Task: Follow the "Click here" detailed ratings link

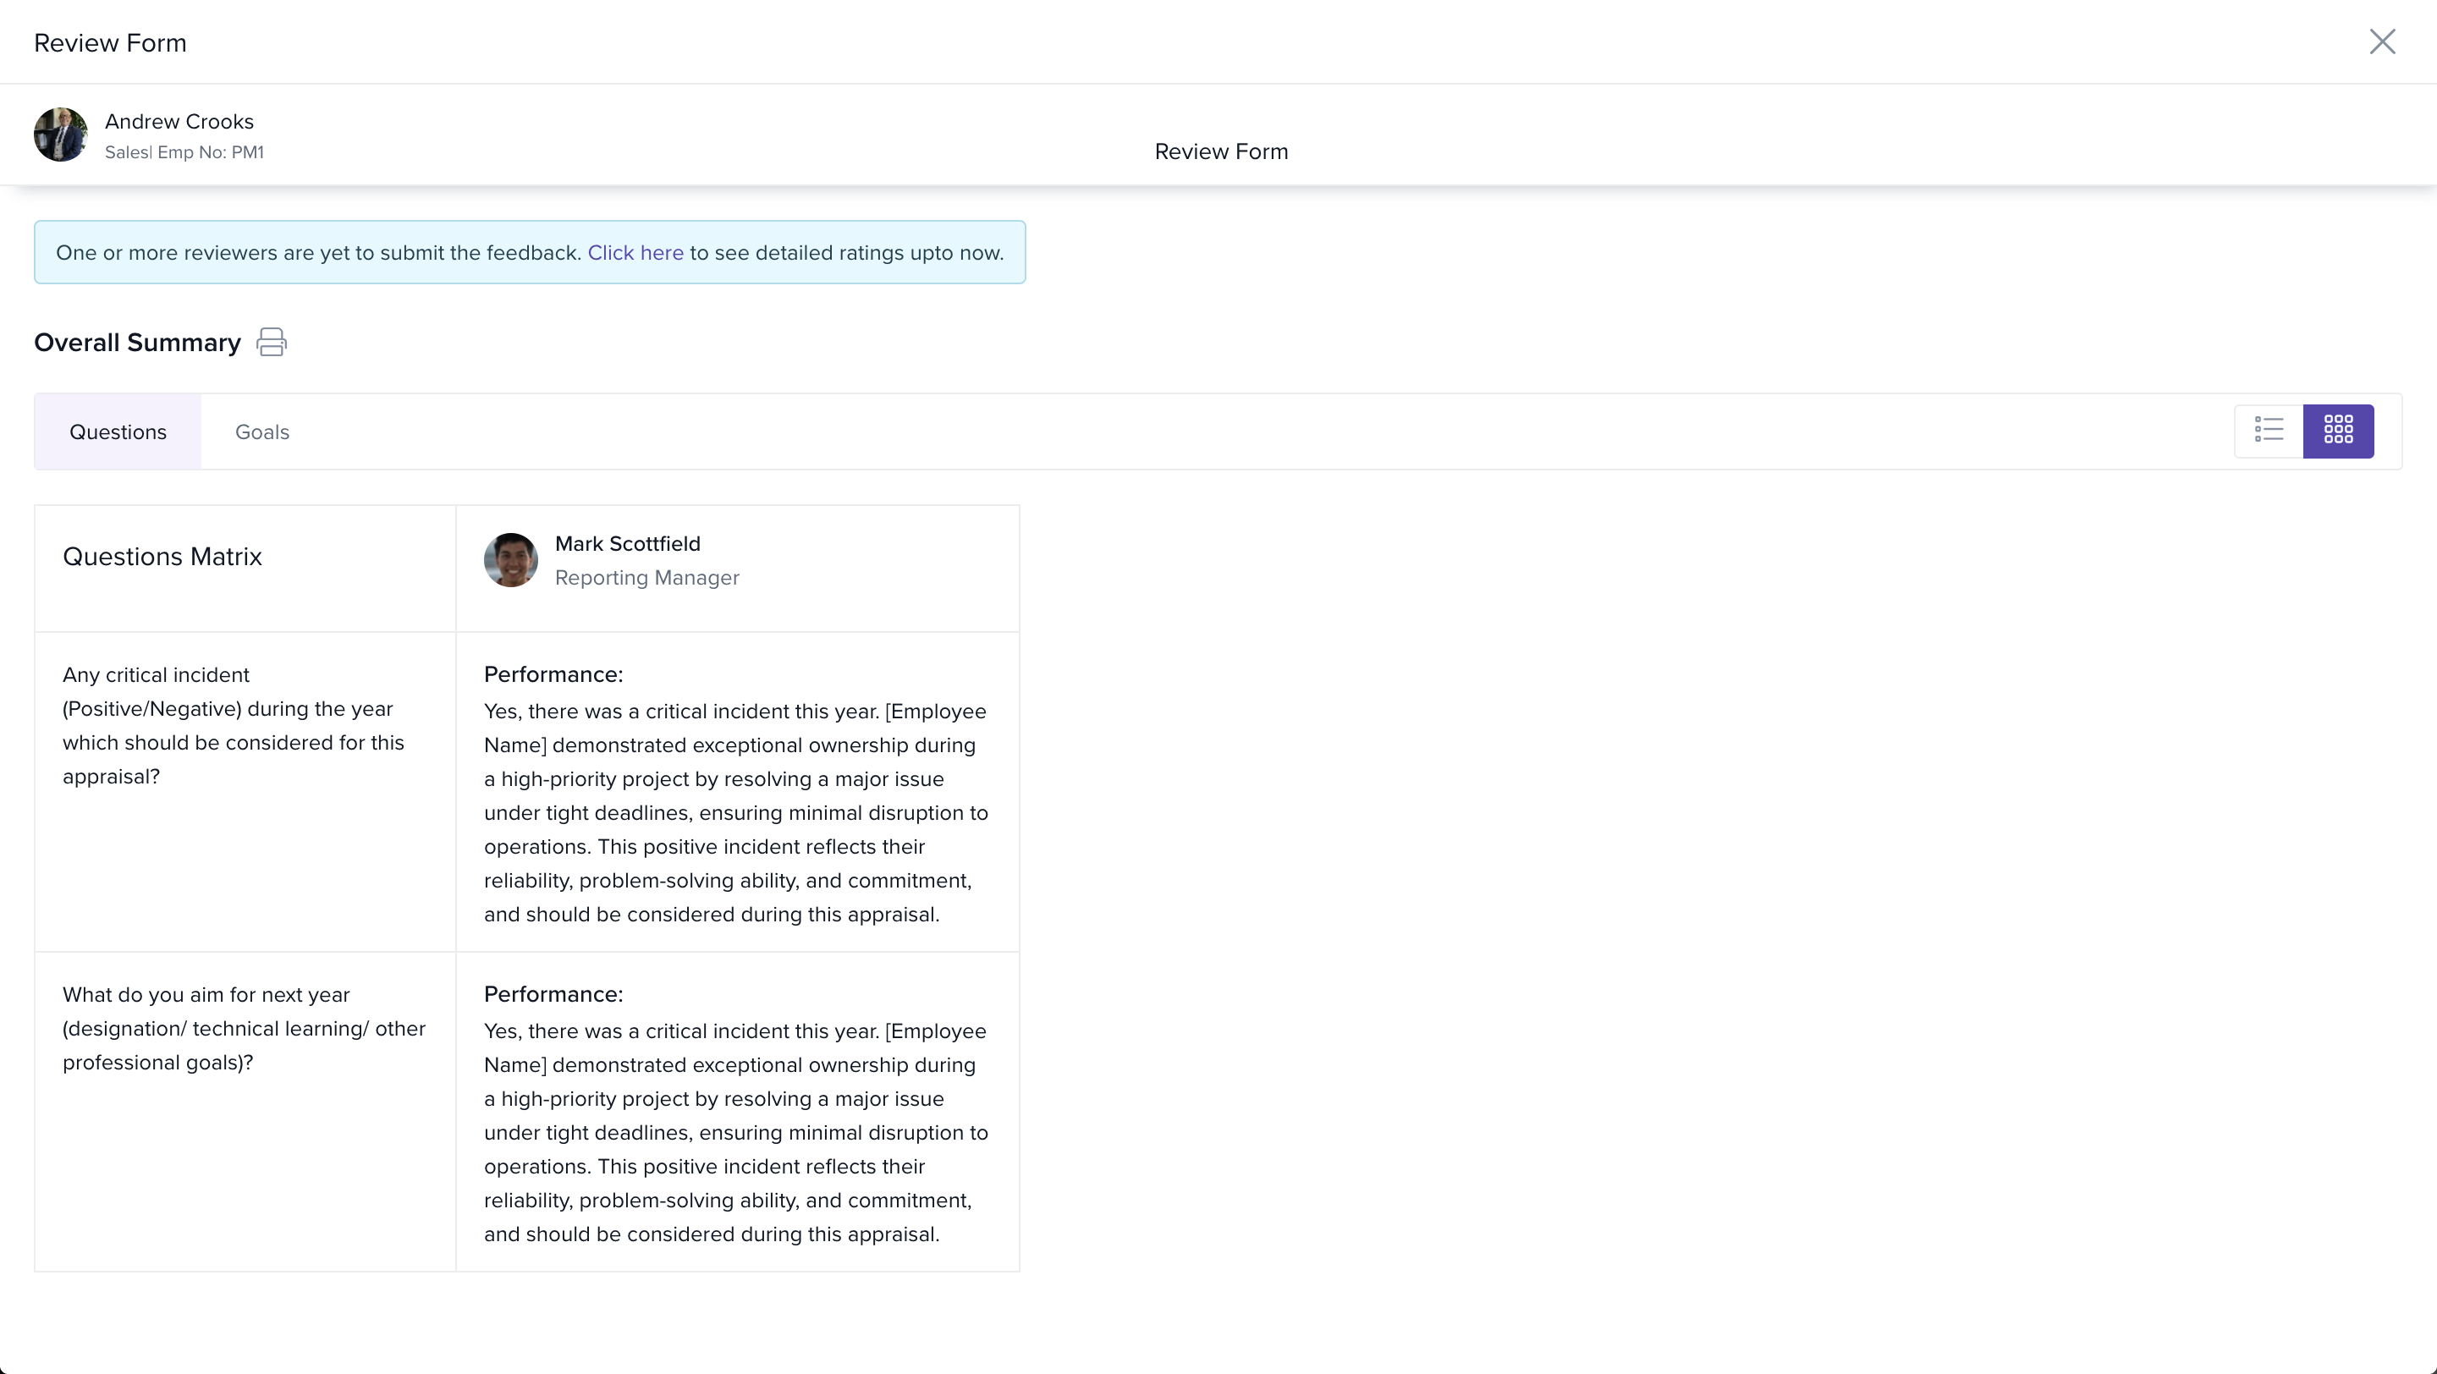Action: pos(635,252)
